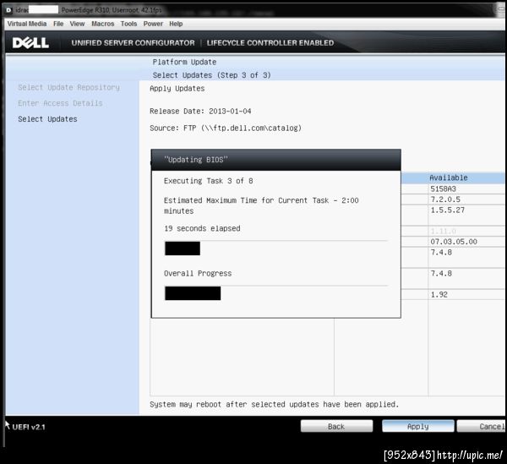Screen dimensions: 507x464
Task: Open the Help menu
Action: tap(176, 24)
